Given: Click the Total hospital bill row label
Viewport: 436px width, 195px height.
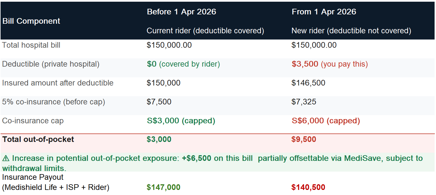Looking at the screenshot, I should [x=31, y=45].
